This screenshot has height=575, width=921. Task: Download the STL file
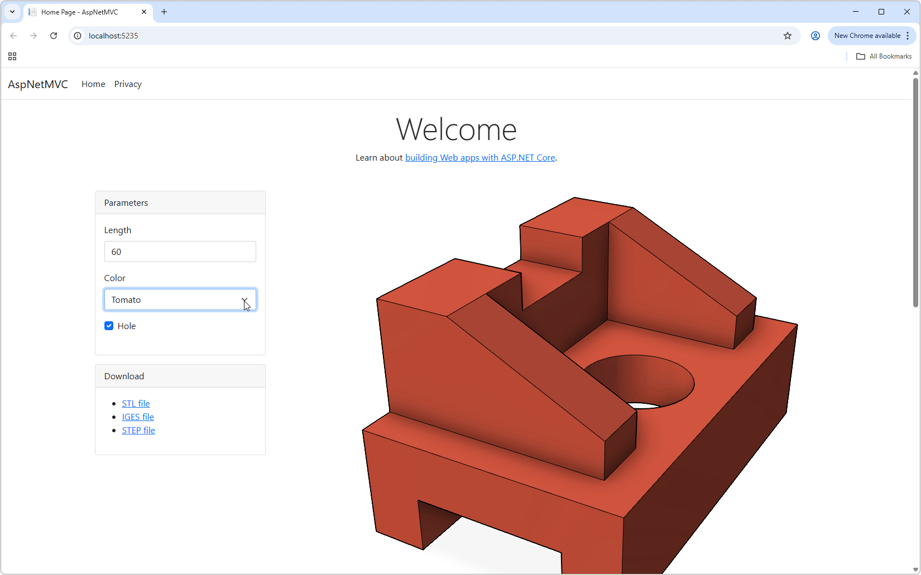pos(136,403)
